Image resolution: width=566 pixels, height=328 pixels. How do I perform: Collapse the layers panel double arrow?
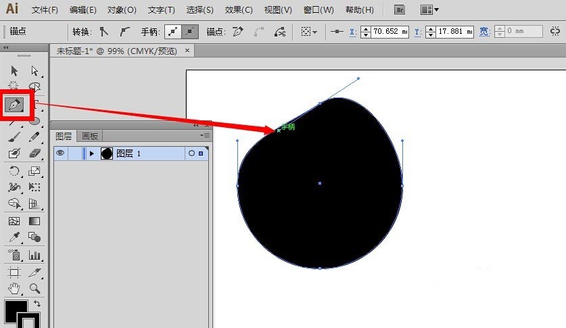tap(195, 125)
